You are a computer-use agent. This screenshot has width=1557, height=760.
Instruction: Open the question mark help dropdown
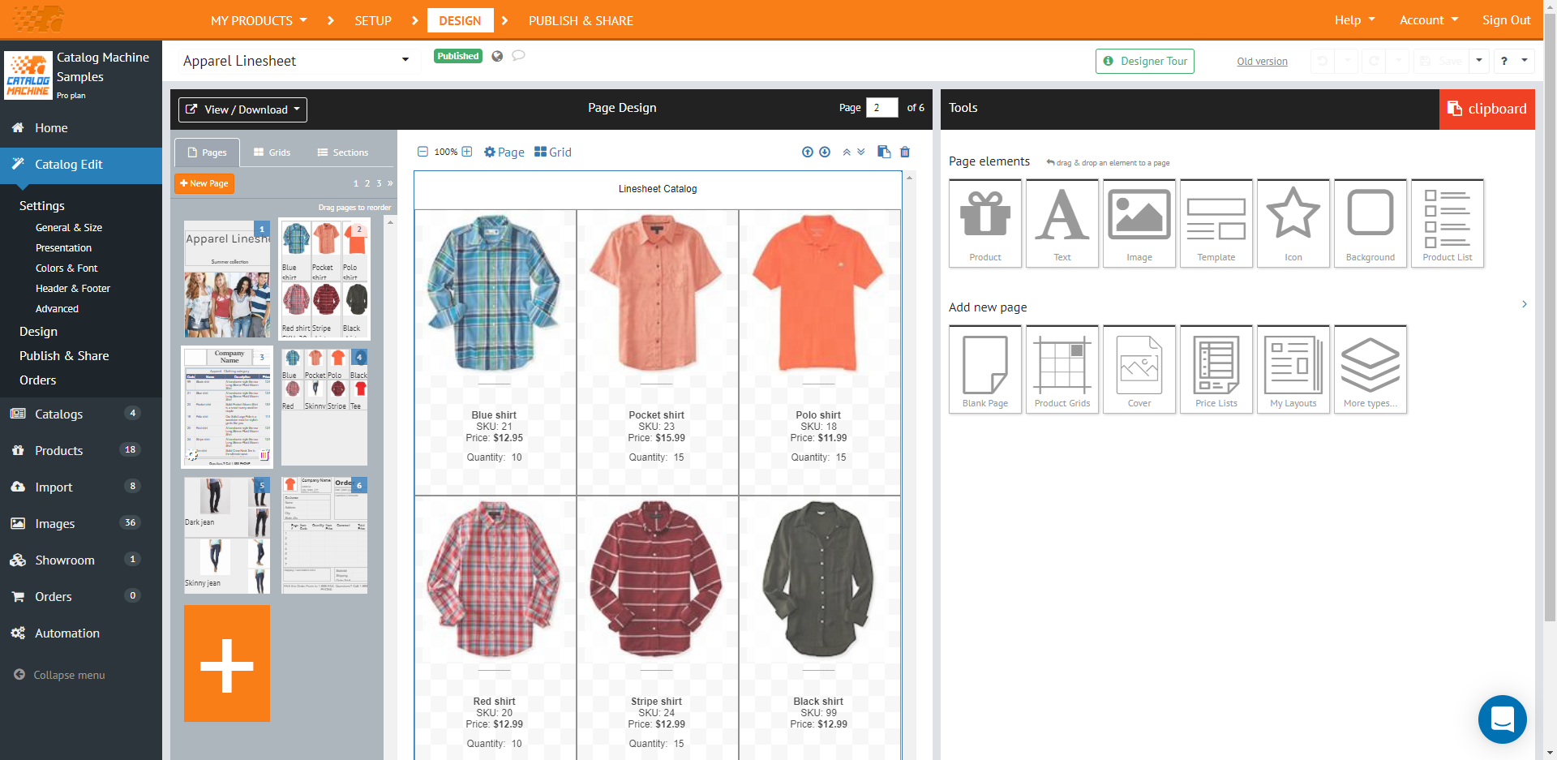(1513, 61)
